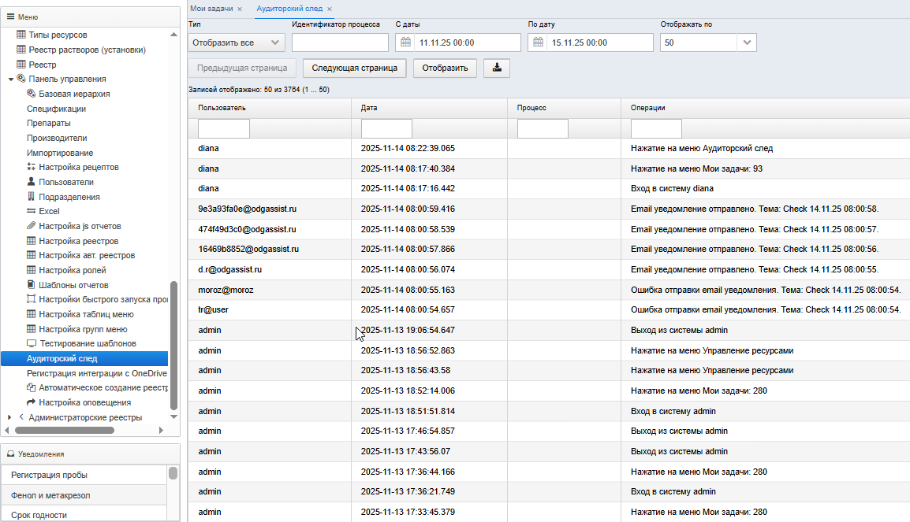Image resolution: width=910 pixels, height=522 pixels.
Task: Click the Базовая иерархия tree icon
Action: click(x=32, y=93)
